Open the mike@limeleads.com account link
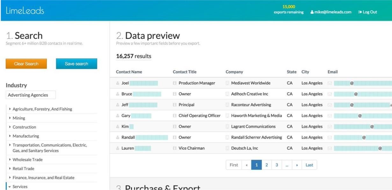Viewport: 392px width, 190px height. 331,12
